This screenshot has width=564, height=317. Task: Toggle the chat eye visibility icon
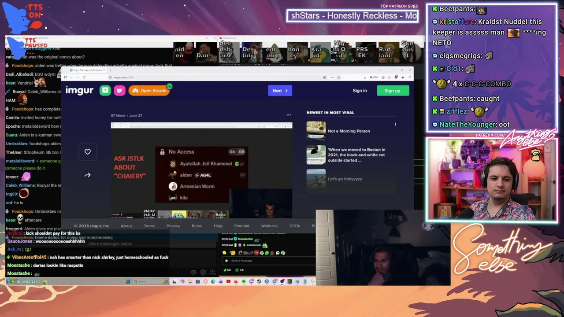click(x=193, y=273)
